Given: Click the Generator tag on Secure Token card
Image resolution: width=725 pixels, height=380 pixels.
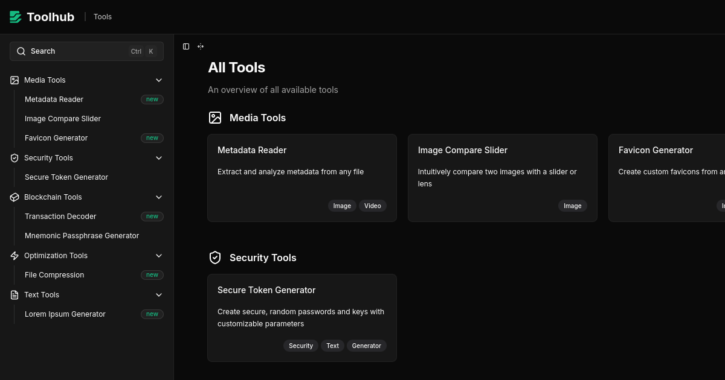Looking at the screenshot, I should [366, 346].
